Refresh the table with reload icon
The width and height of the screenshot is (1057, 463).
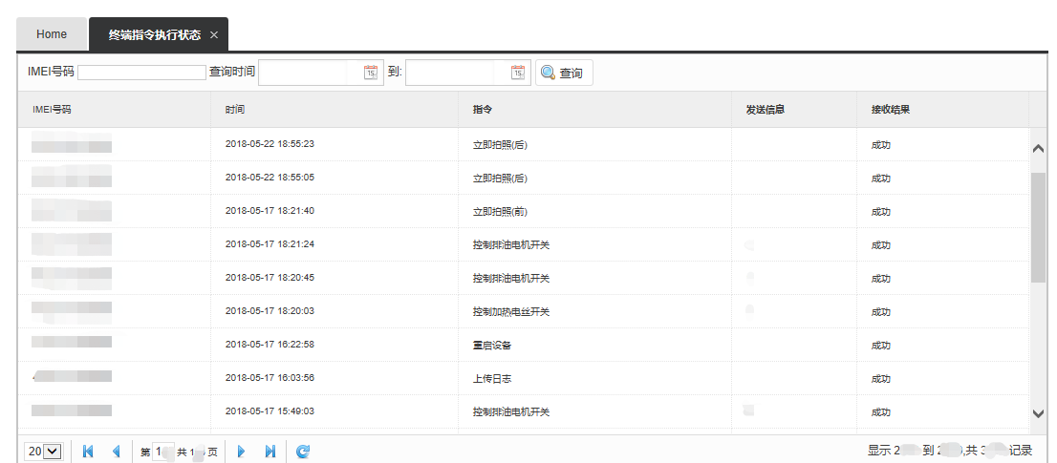coord(303,452)
